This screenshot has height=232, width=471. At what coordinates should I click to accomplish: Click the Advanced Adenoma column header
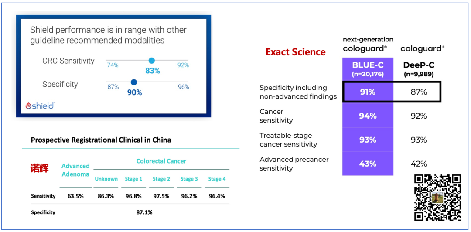coord(75,170)
